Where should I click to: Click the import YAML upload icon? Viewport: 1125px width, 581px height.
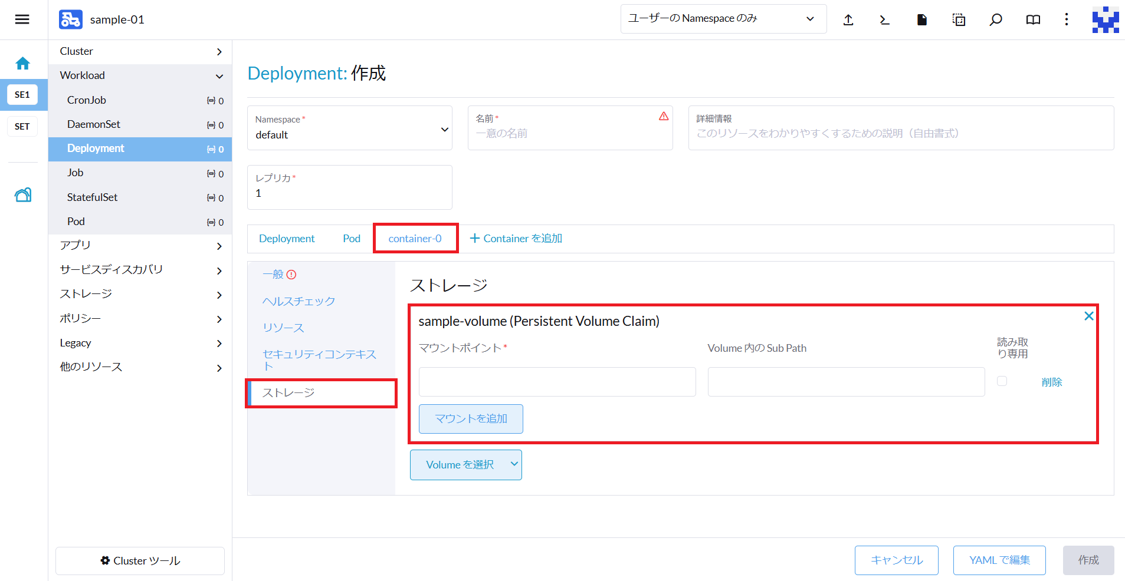click(848, 20)
